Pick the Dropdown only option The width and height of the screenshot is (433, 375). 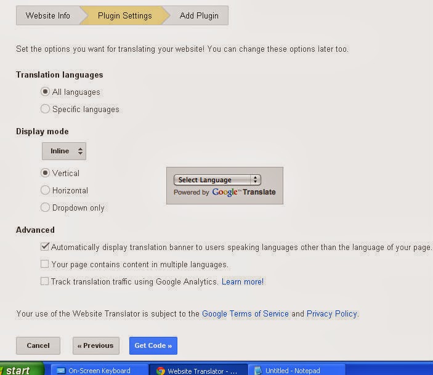45,208
